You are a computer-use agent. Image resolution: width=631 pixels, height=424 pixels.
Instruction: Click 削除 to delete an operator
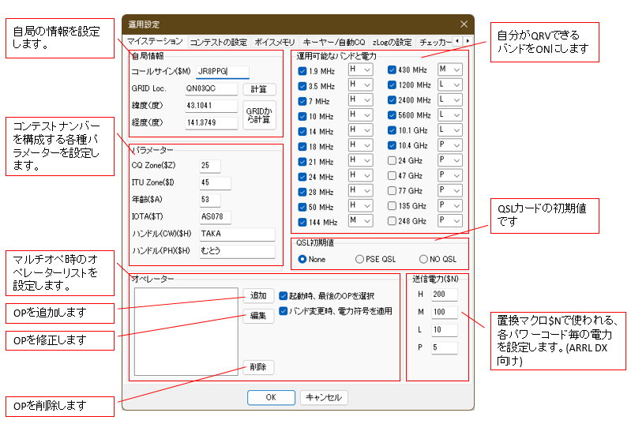(x=258, y=367)
